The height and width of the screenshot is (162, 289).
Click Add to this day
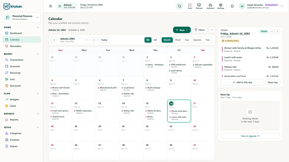242,82
